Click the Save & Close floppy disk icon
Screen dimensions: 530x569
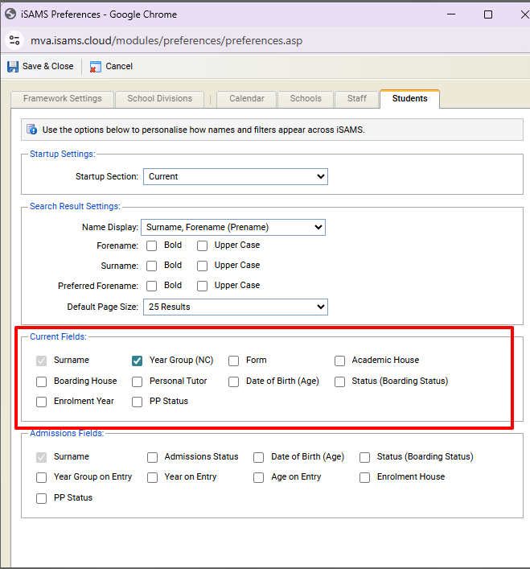13,67
